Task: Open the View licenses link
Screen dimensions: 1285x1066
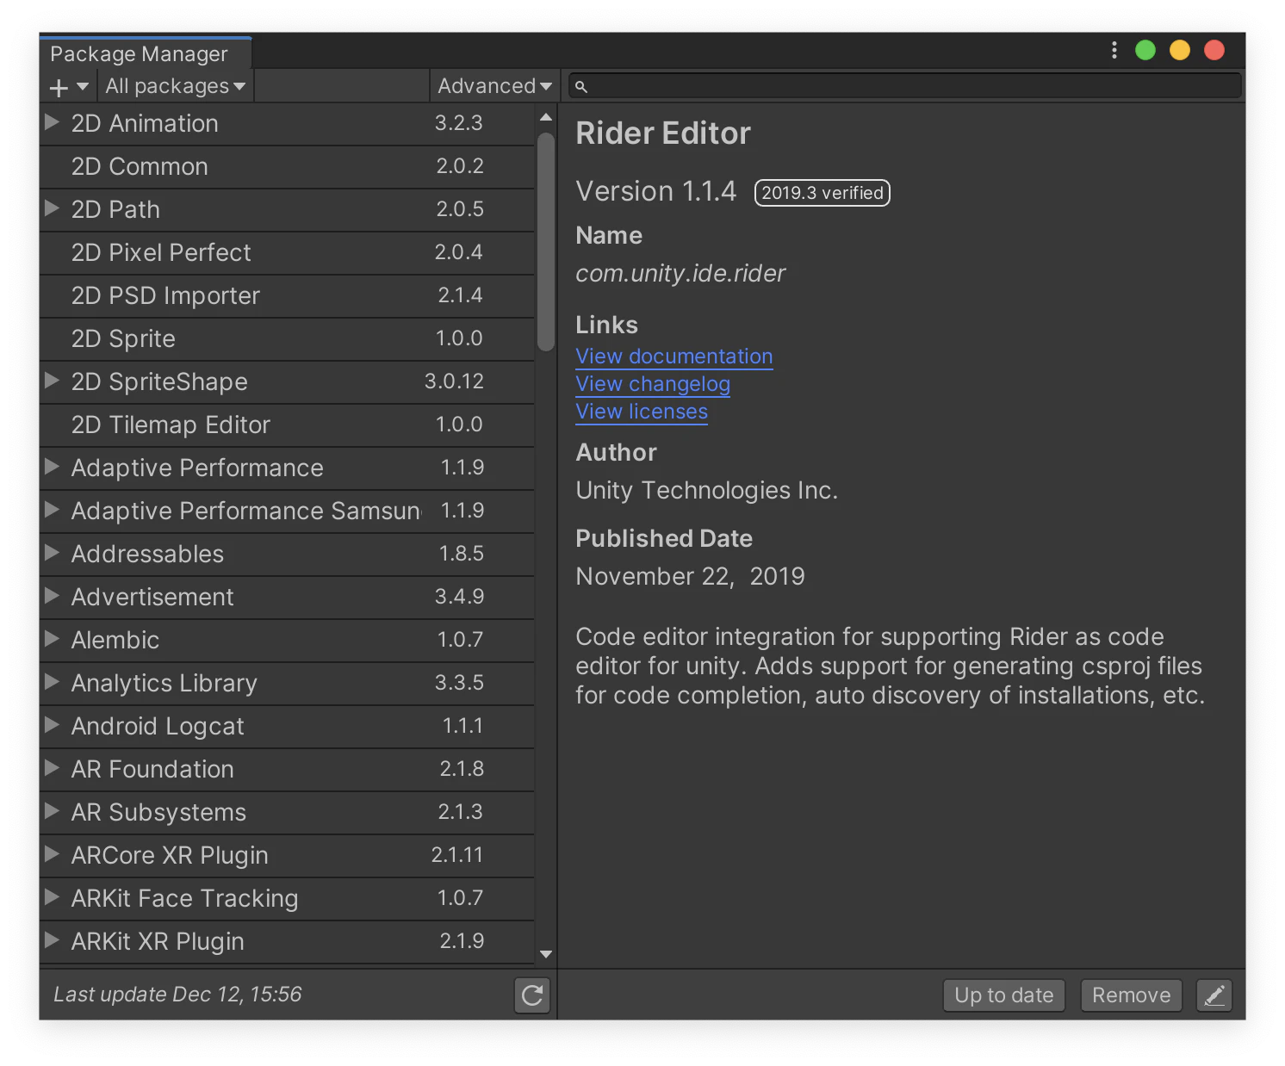Action: (642, 412)
